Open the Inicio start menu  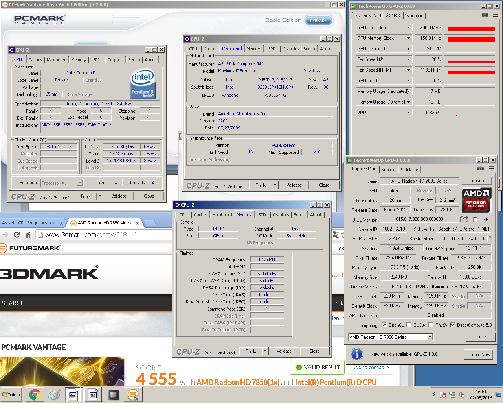pyautogui.click(x=11, y=395)
